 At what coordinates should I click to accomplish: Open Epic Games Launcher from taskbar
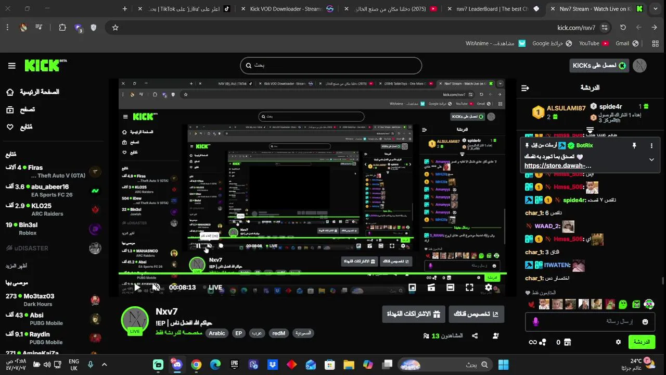(235, 365)
